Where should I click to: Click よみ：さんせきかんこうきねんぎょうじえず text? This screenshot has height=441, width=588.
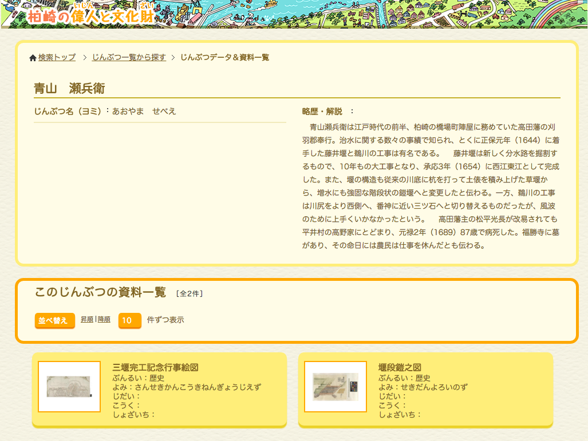click(x=187, y=387)
